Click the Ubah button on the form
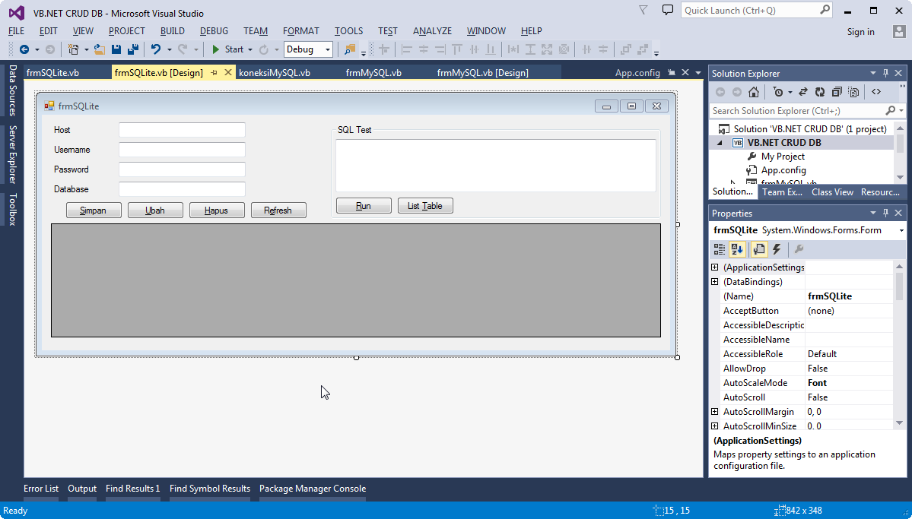Screen dimensions: 912x519 coord(154,210)
